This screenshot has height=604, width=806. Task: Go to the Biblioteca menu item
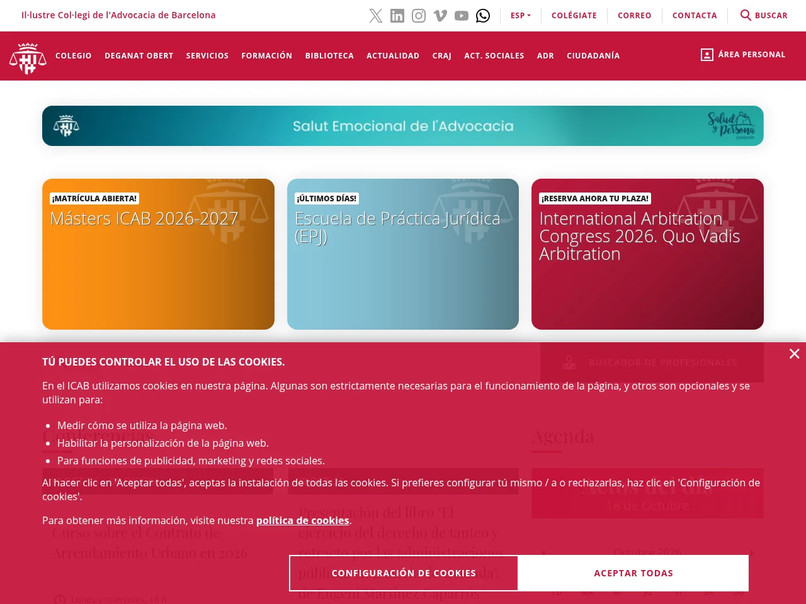tap(329, 56)
